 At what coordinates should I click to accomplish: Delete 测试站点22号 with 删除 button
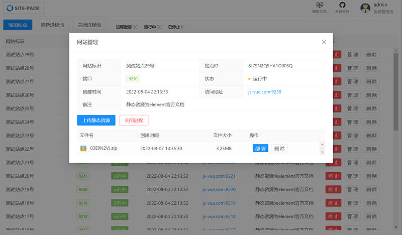click(x=371, y=149)
